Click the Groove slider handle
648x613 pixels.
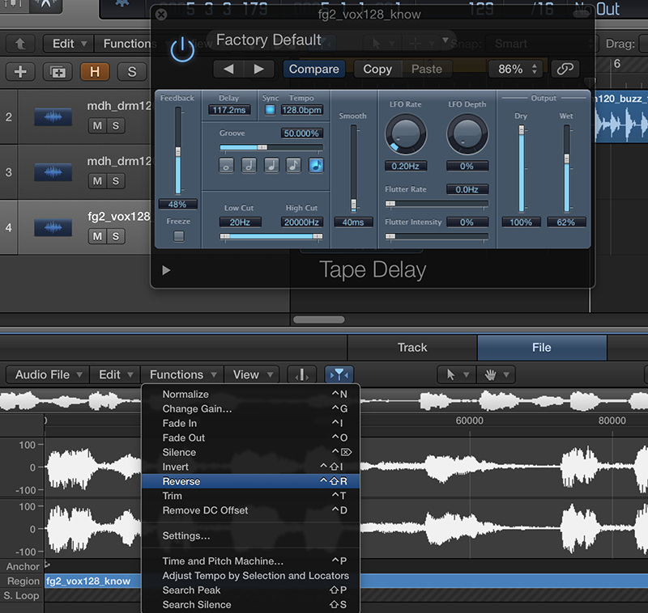[262, 147]
